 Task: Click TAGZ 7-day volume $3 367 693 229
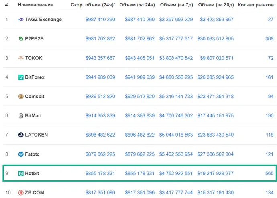pyautogui.click(x=176, y=20)
